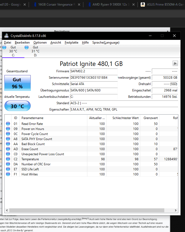Switch to AMD Ryzen 9 5900X browser tab

(110, 5)
